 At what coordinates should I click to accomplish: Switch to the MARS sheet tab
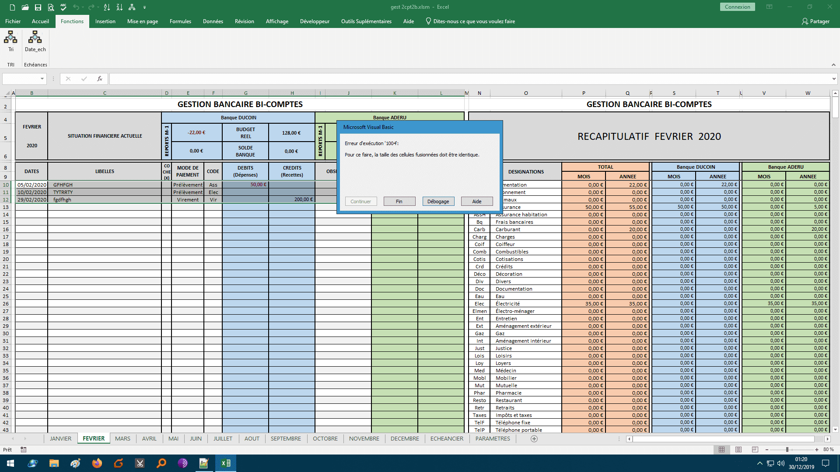(x=122, y=438)
